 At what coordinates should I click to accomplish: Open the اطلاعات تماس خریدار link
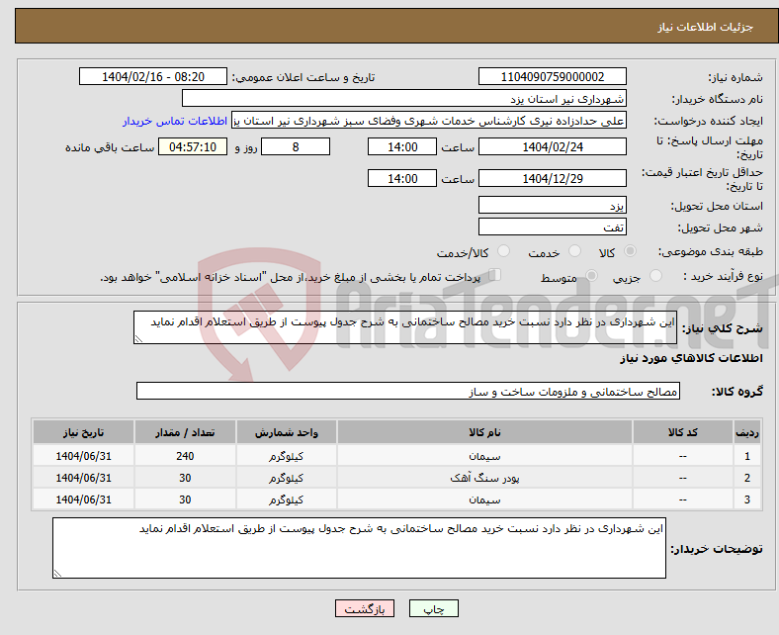[175, 121]
